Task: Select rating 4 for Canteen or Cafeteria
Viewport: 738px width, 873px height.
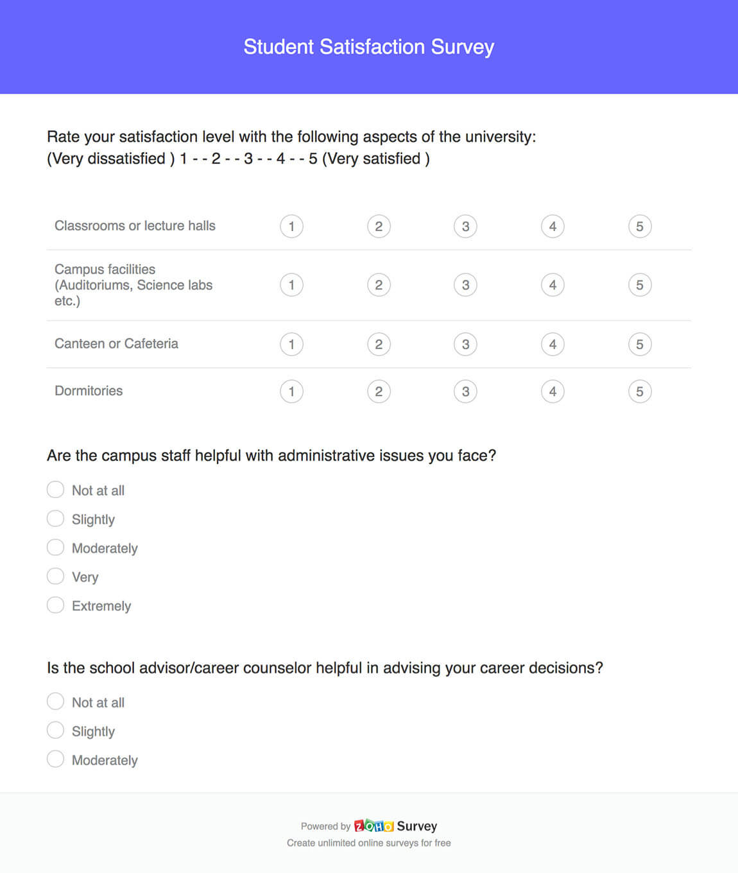Action: (x=553, y=344)
